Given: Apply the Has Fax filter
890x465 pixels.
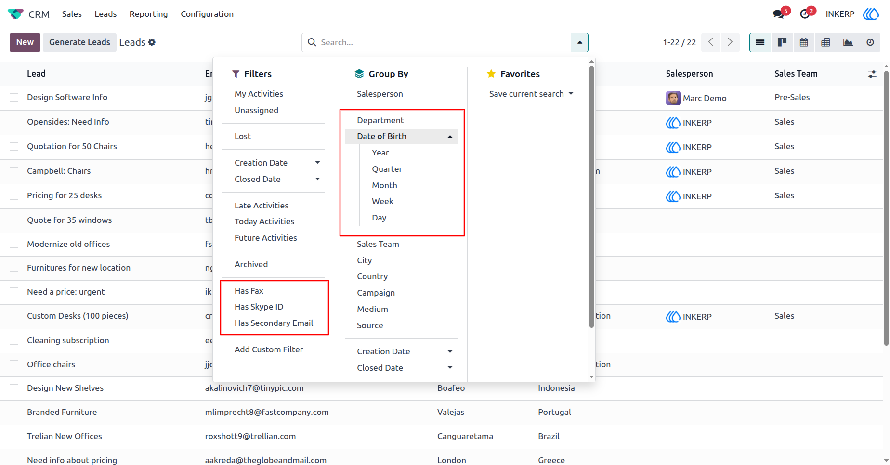Looking at the screenshot, I should coord(249,291).
